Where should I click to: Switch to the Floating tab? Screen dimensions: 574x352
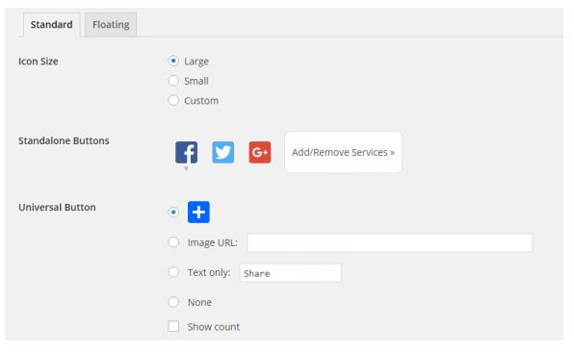111,24
